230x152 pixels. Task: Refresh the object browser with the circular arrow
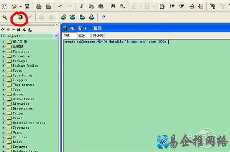[3, 30]
